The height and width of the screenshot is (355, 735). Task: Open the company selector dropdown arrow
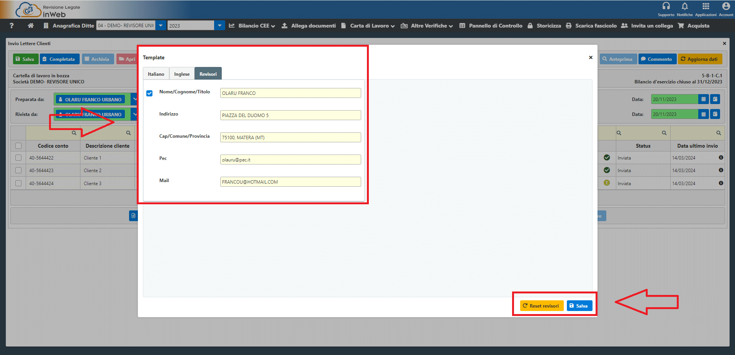(x=161, y=26)
